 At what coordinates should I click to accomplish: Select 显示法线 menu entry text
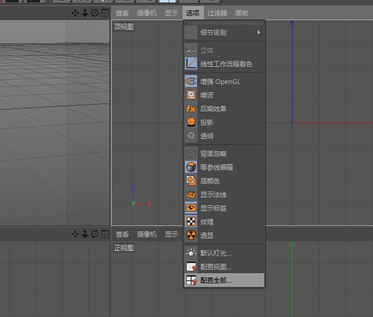pyautogui.click(x=213, y=195)
